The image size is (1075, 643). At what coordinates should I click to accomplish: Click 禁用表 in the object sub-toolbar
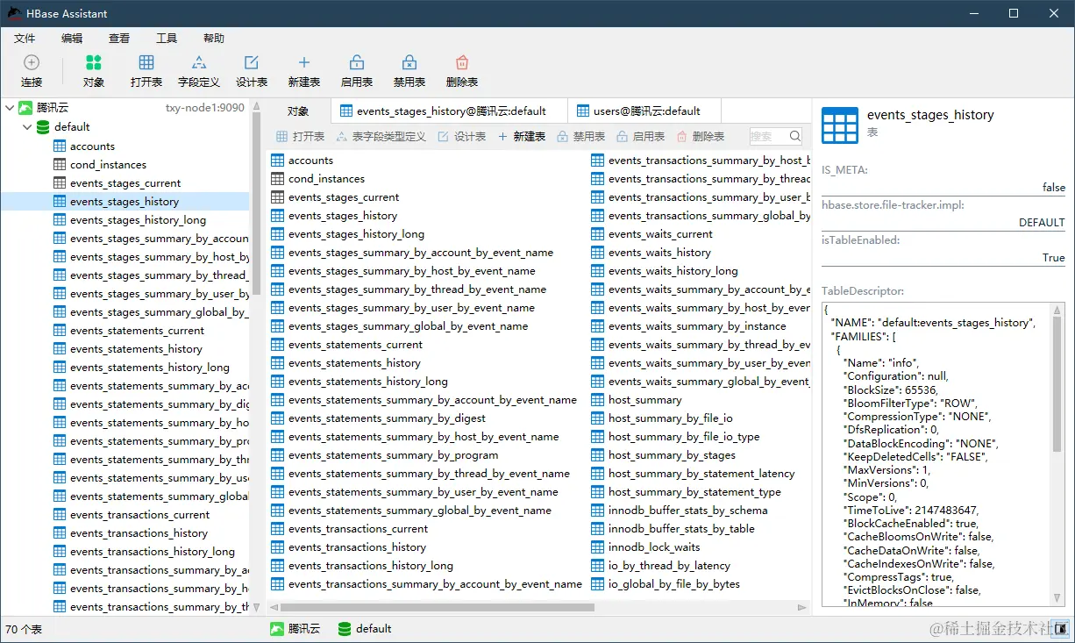[x=580, y=137]
